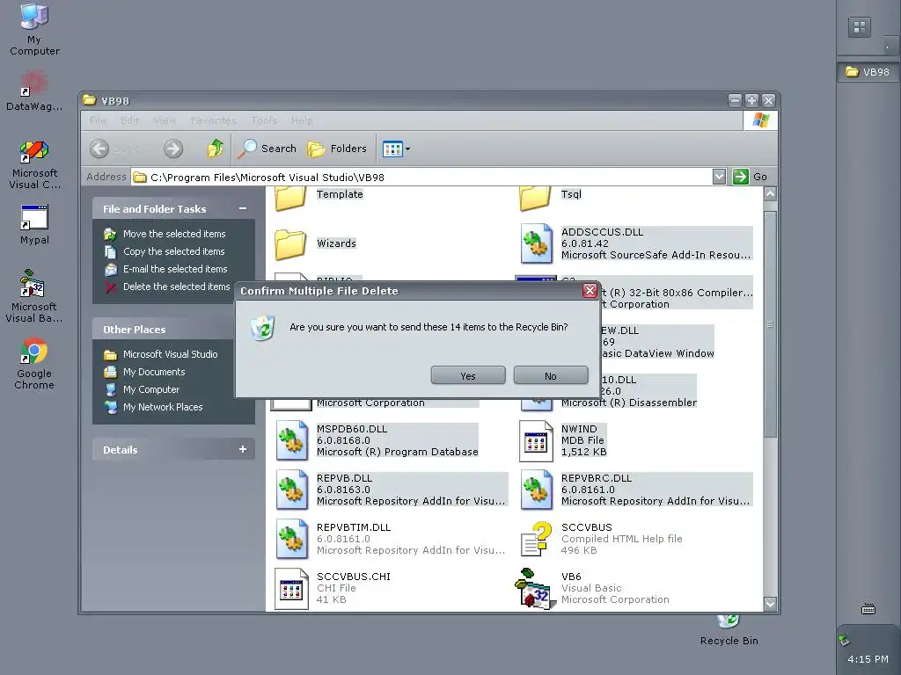Viewport: 901px width, 675px height.
Task: Click Copy the selected items
Action: click(173, 251)
